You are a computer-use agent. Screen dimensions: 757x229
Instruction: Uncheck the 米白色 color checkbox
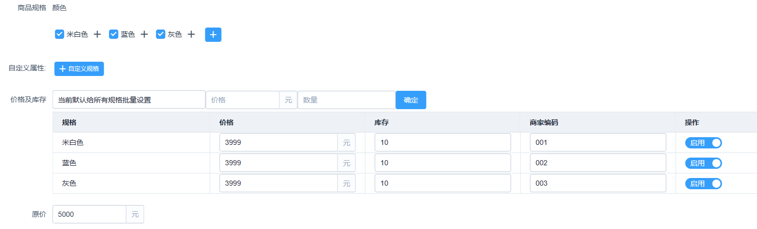point(59,34)
